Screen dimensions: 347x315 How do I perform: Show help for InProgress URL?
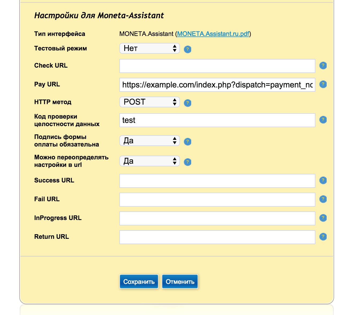[x=323, y=218]
